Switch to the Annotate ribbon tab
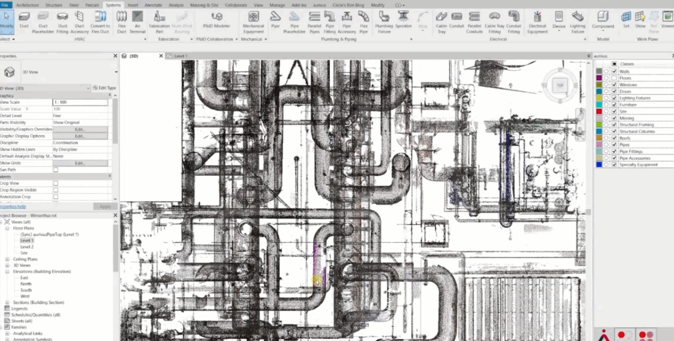 point(153,5)
